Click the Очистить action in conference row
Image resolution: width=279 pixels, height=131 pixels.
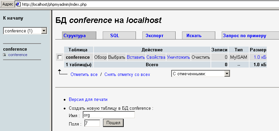coord(201,57)
